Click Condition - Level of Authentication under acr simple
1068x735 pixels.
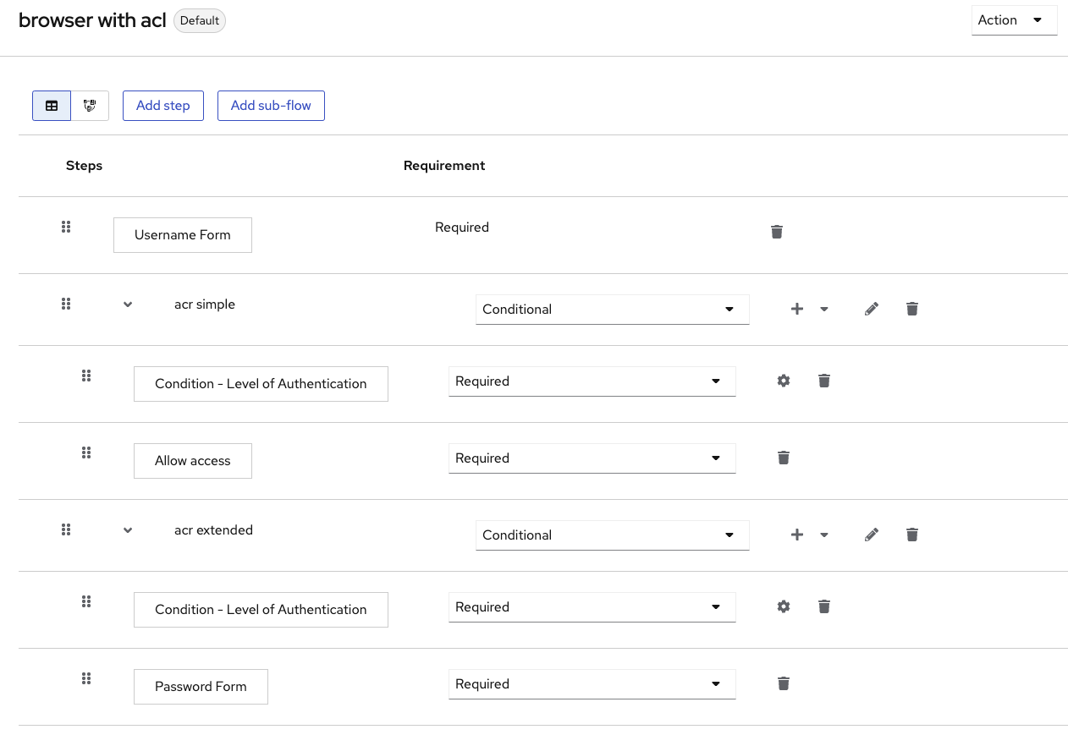coord(261,384)
